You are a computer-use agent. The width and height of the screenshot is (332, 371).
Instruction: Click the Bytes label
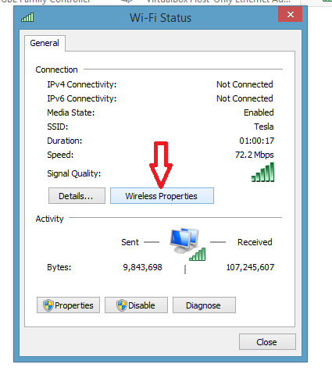(x=59, y=267)
